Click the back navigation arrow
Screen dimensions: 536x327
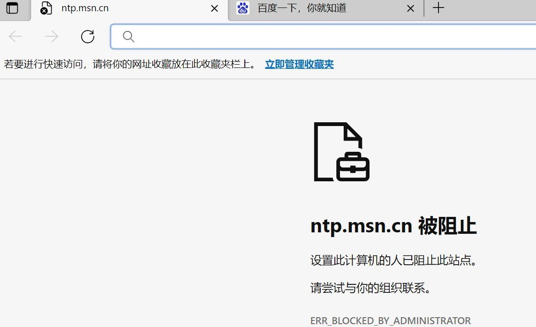(x=15, y=37)
